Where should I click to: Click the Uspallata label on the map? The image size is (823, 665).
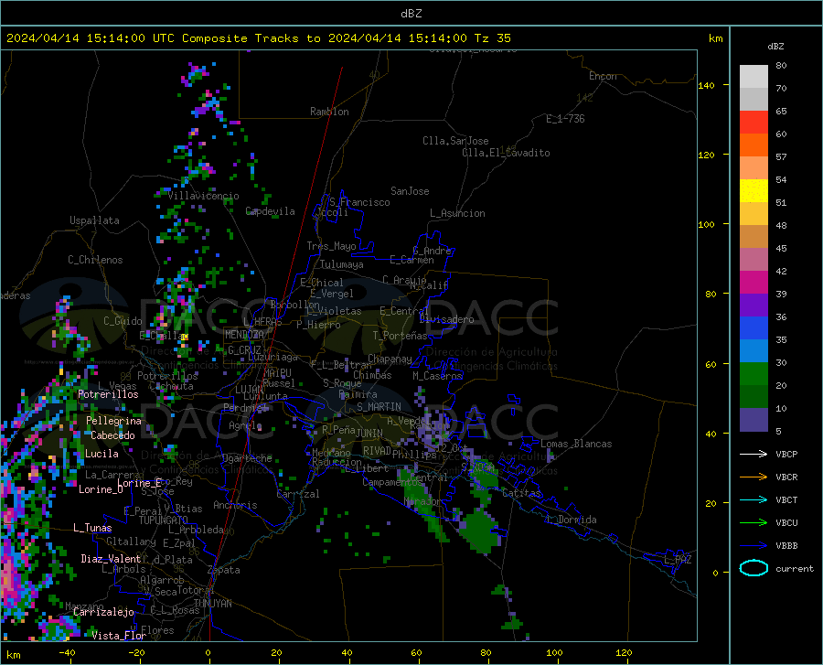(x=94, y=220)
